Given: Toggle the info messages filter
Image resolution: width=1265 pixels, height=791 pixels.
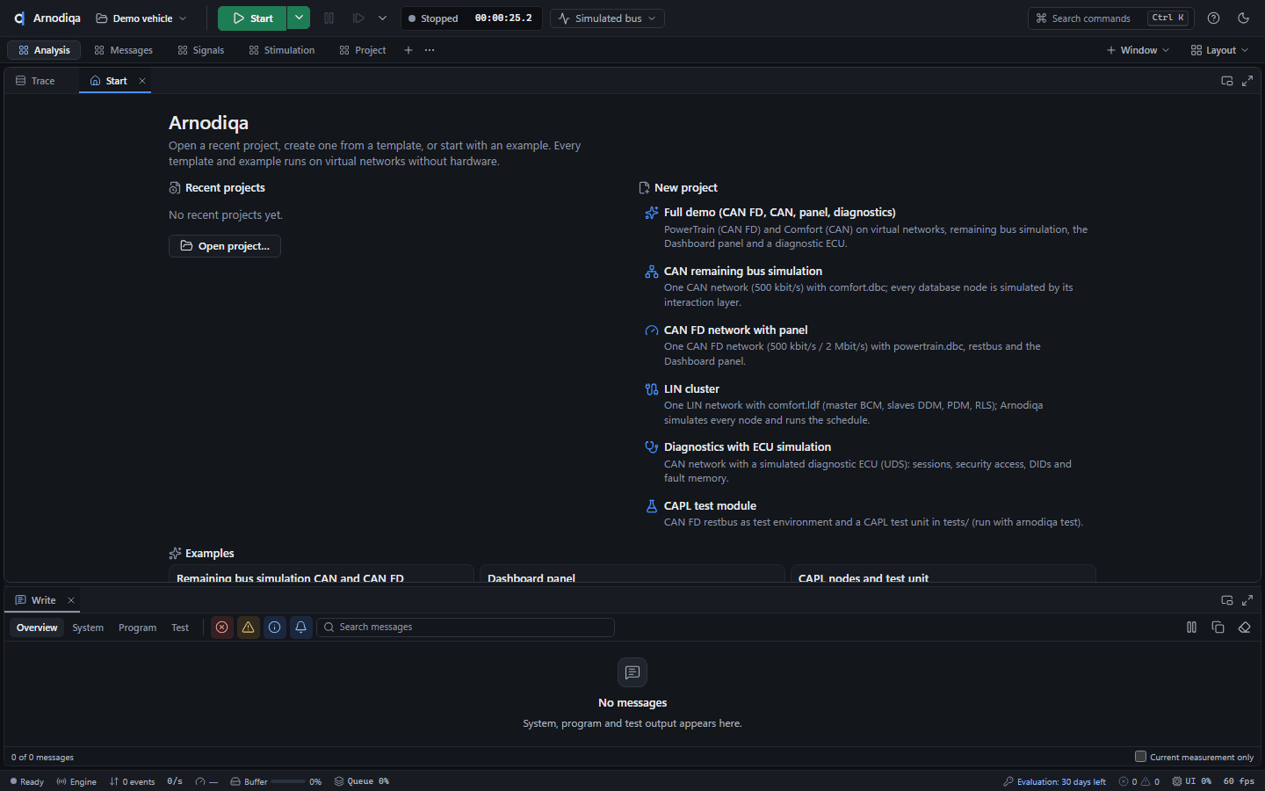Looking at the screenshot, I should (275, 628).
